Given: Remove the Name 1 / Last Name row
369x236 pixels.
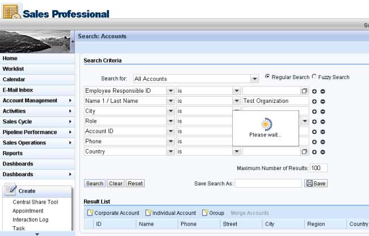Looking at the screenshot, I should point(322,101).
